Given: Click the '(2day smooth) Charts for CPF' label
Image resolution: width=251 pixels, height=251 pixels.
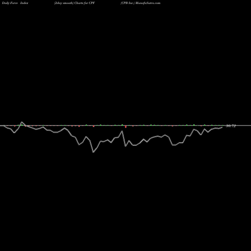Looking at the screenshot, I should [x=74, y=3].
